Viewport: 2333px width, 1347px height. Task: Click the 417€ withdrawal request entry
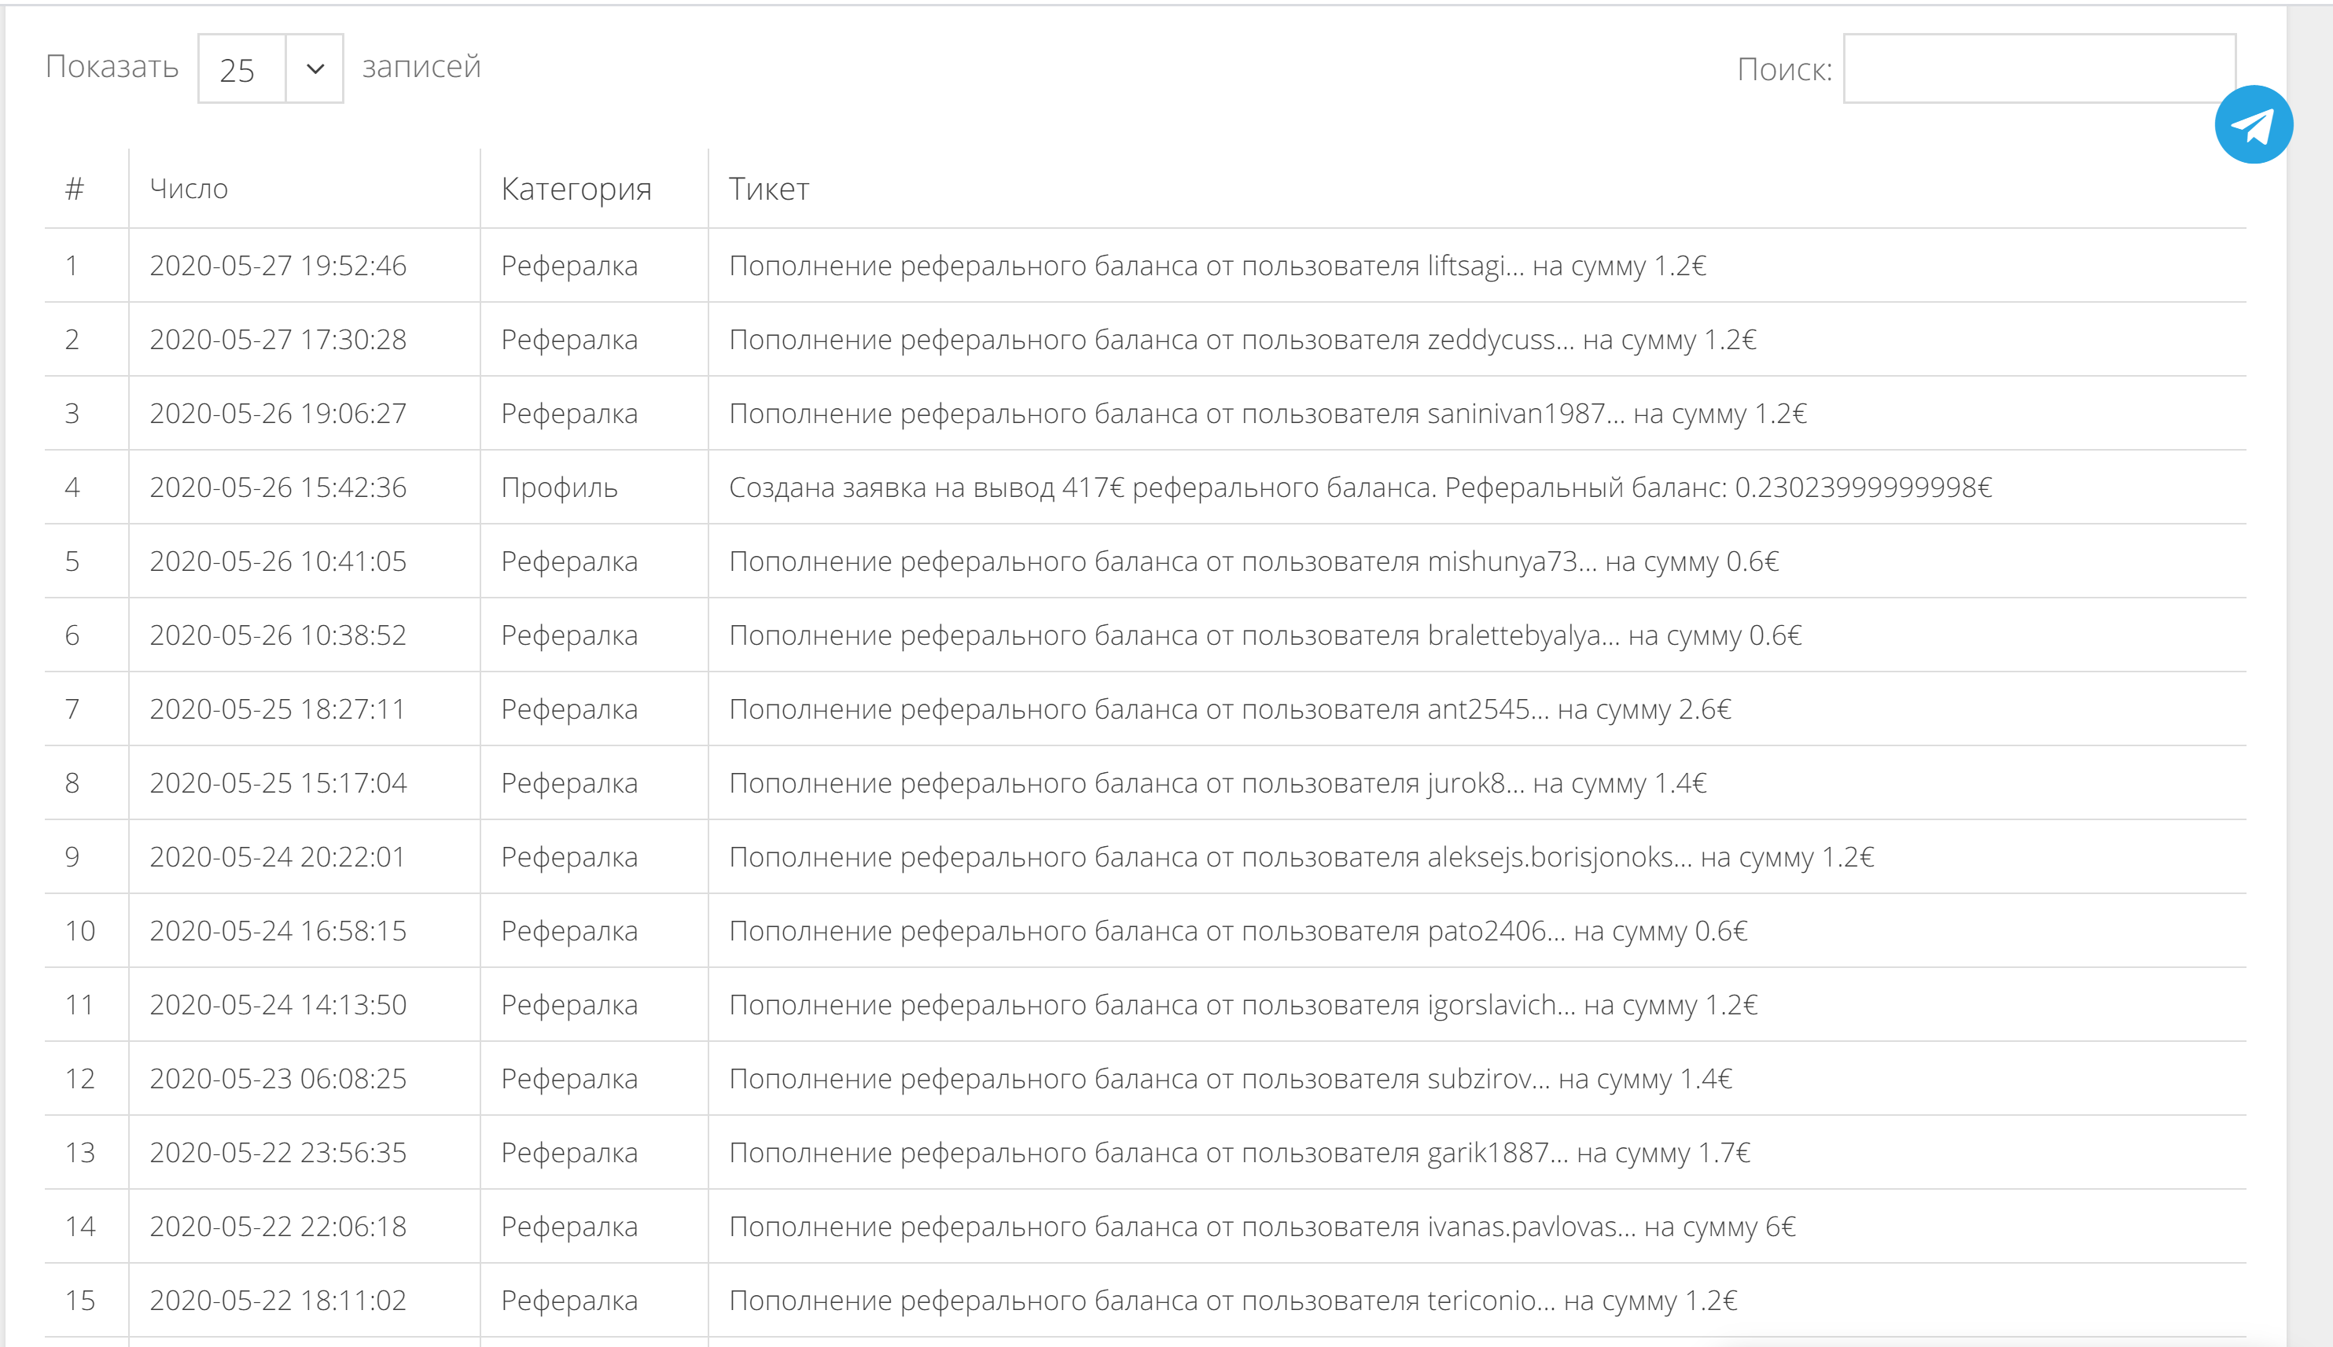pos(1360,488)
